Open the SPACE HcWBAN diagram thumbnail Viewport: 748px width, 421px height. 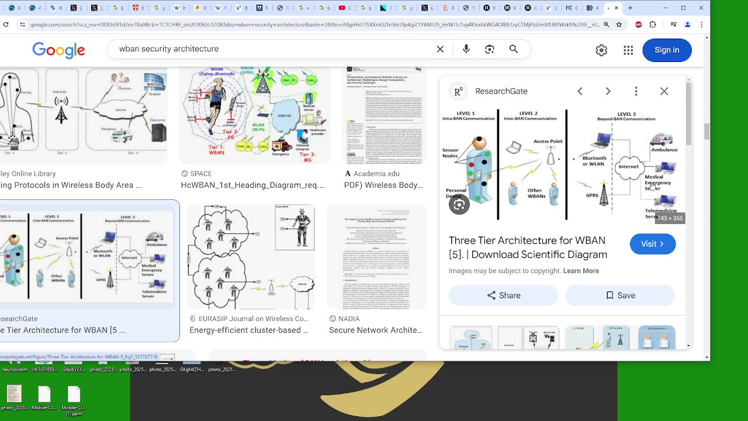point(254,116)
